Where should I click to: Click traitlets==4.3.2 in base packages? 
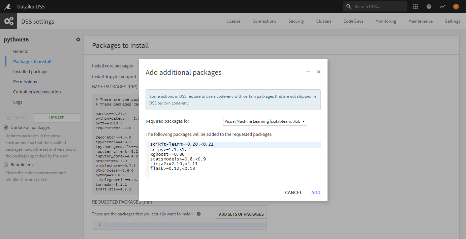113,189
